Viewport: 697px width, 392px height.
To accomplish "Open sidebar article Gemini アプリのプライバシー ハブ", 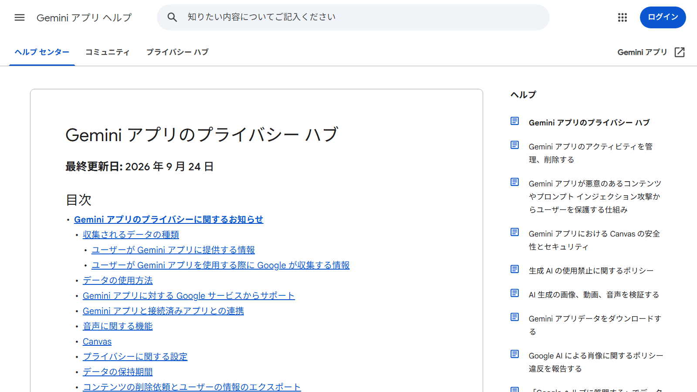I will click(x=589, y=123).
